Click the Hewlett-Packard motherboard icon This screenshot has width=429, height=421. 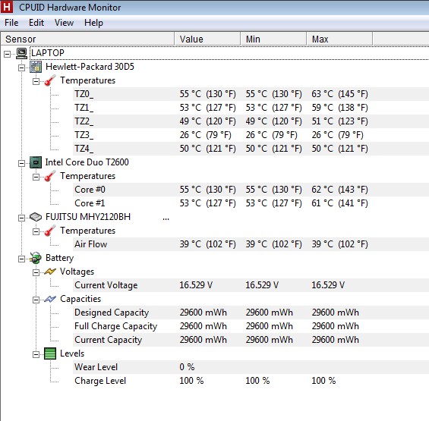pyautogui.click(x=36, y=67)
